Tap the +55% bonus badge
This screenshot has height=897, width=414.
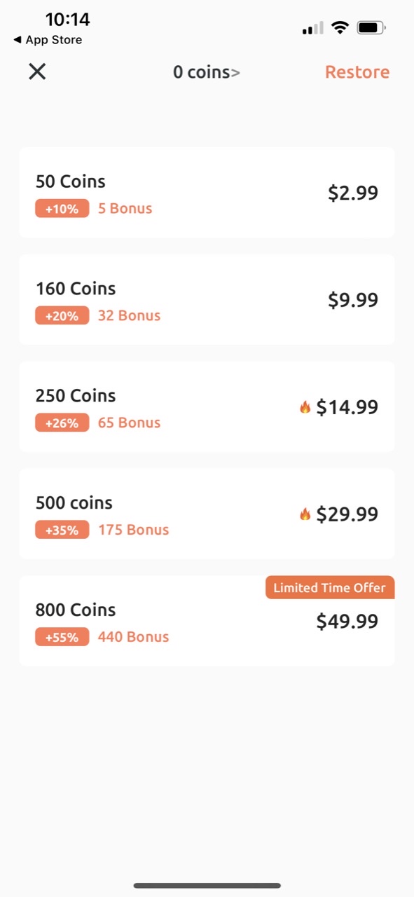62,637
